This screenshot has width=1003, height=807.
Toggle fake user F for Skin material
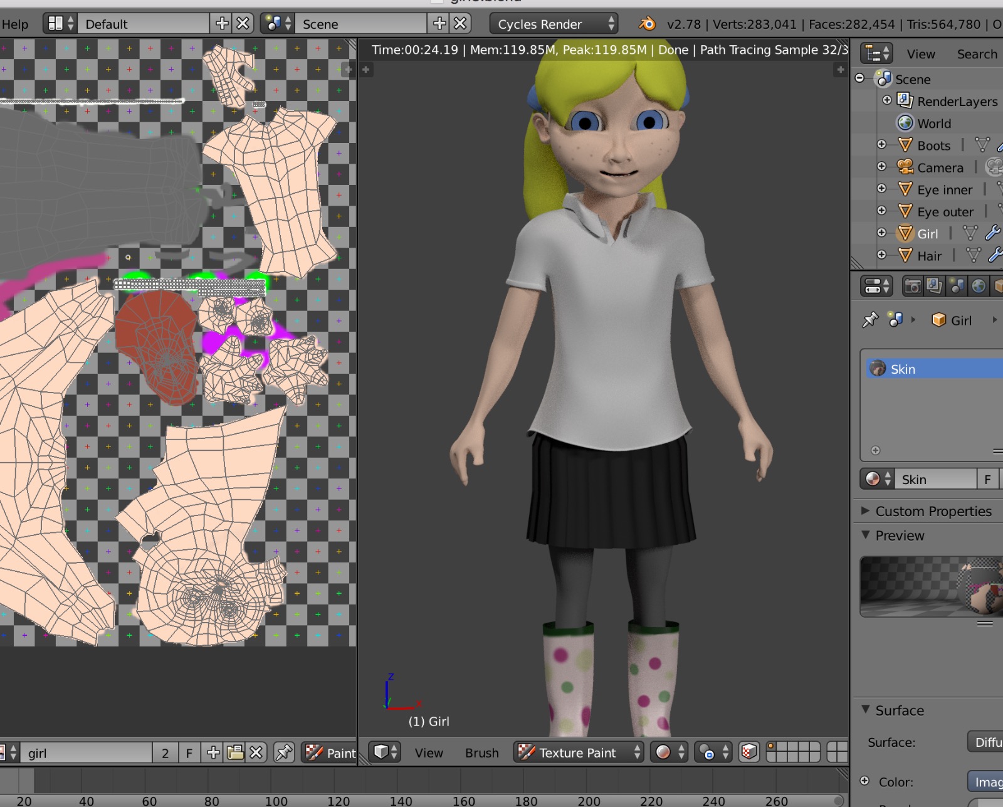(987, 479)
